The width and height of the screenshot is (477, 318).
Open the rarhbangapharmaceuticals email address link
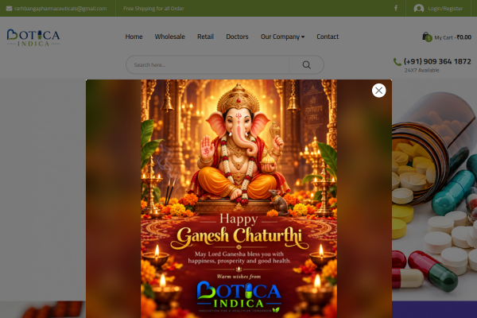[x=60, y=9]
